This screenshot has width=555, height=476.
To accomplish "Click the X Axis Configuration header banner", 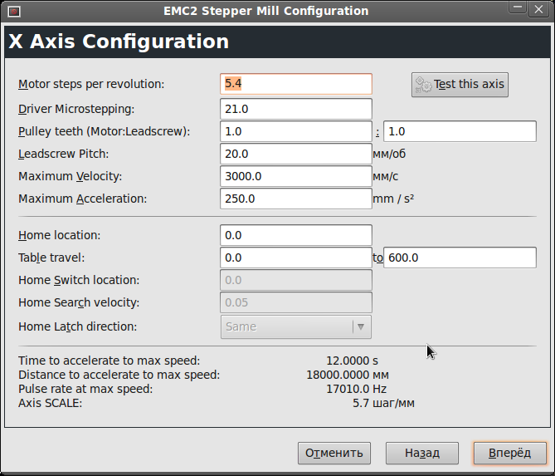I will (277, 42).
